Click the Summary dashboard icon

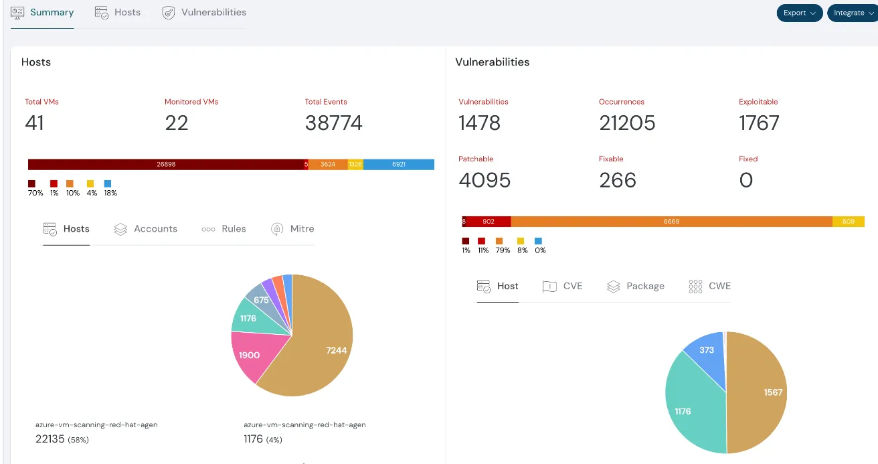tap(18, 12)
